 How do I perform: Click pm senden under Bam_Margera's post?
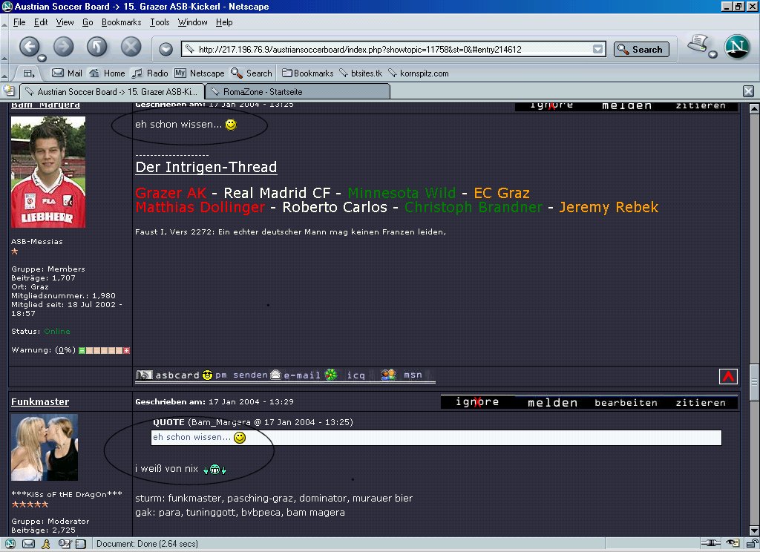point(235,375)
